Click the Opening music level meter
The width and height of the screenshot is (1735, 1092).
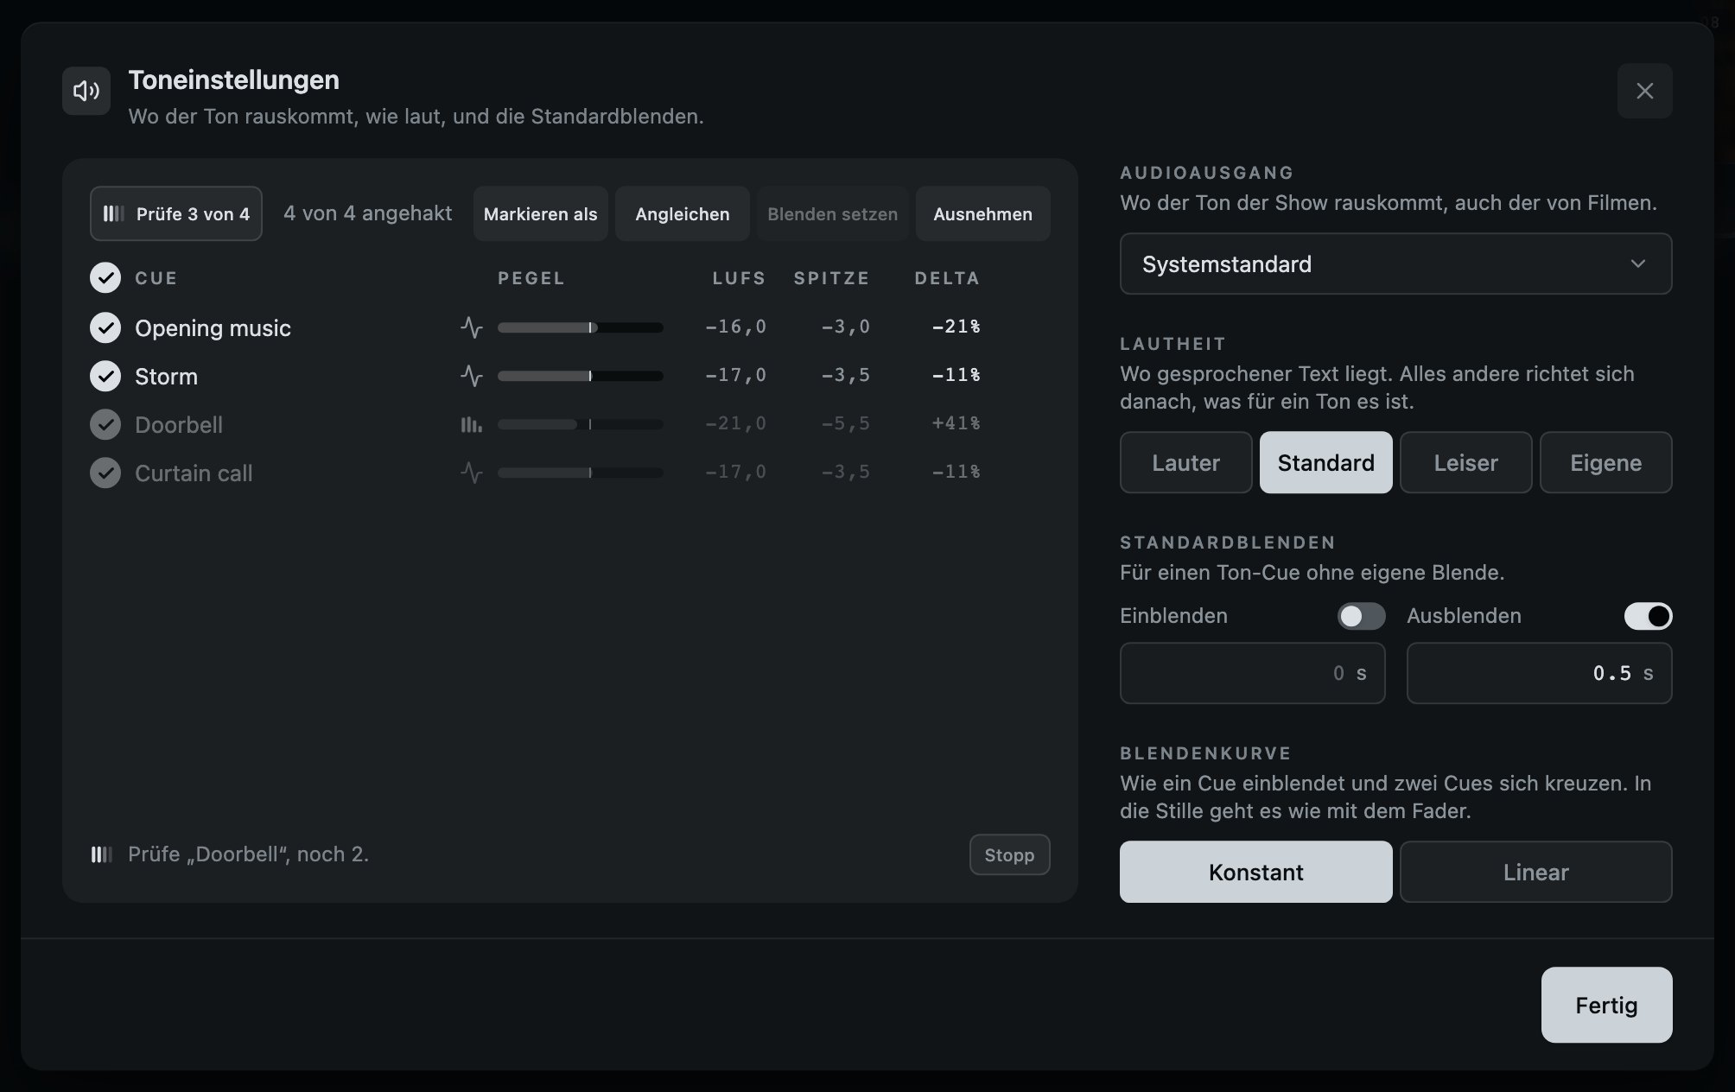pyautogui.click(x=580, y=327)
